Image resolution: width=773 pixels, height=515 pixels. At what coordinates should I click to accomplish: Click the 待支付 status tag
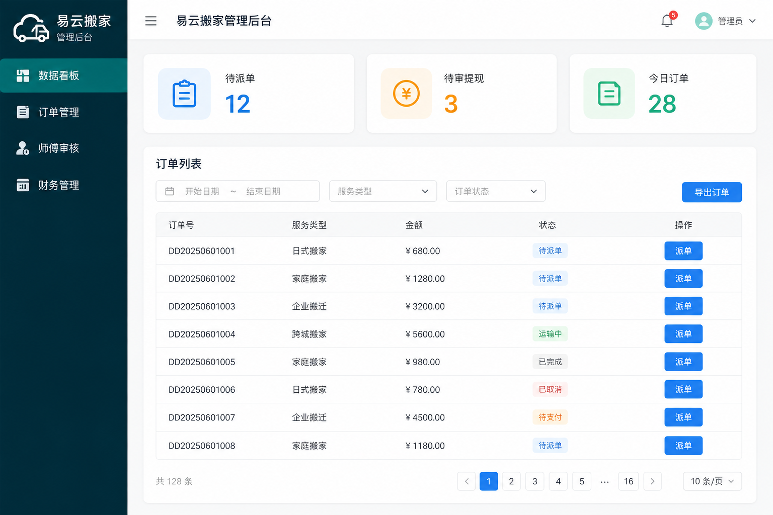click(x=550, y=417)
